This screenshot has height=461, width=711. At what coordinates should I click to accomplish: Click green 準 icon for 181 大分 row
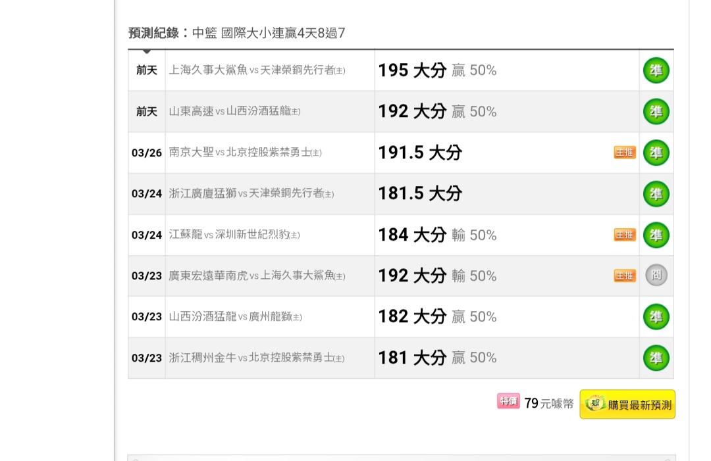656,358
